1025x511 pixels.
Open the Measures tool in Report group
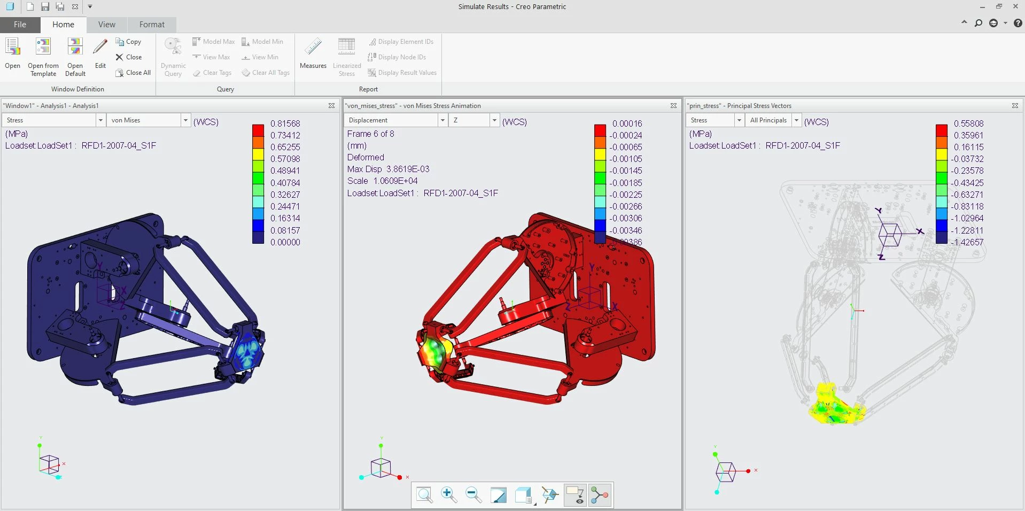point(313,53)
